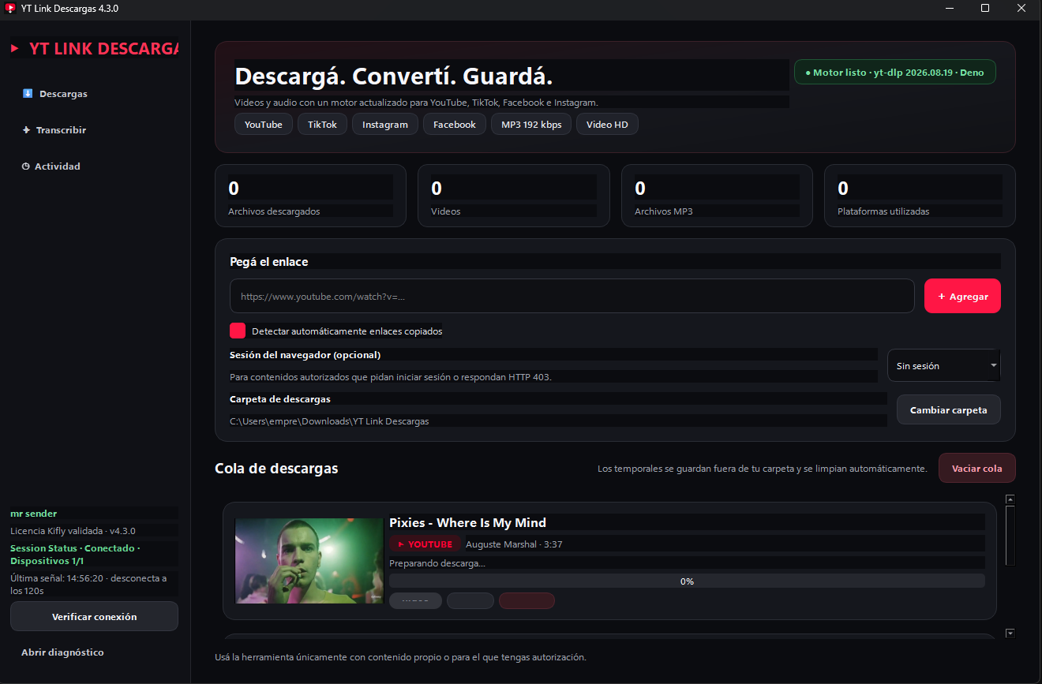
Task: Click the Motor listo engine status badge
Action: tap(895, 73)
